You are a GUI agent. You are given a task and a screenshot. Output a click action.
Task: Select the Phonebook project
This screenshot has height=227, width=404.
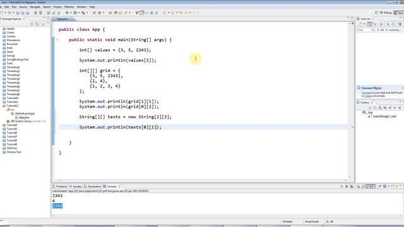11,40
